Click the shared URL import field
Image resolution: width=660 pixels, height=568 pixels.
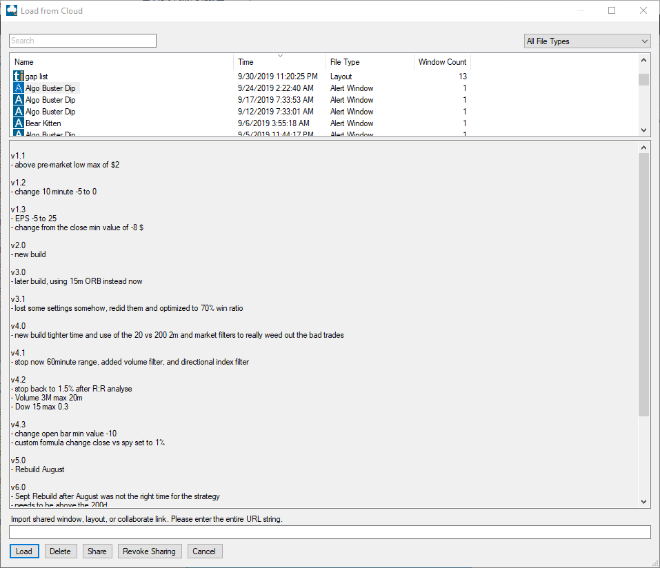click(330, 531)
